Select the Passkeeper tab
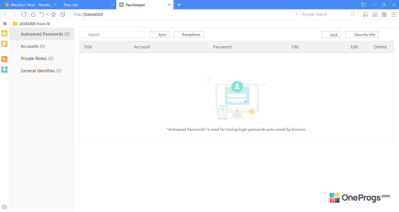 (145, 5)
